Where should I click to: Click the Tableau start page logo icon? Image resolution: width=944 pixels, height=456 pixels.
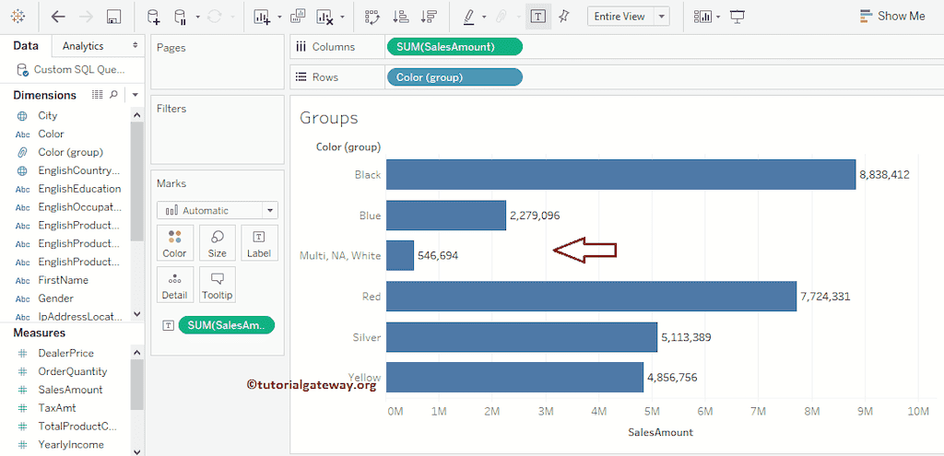pyautogui.click(x=18, y=17)
